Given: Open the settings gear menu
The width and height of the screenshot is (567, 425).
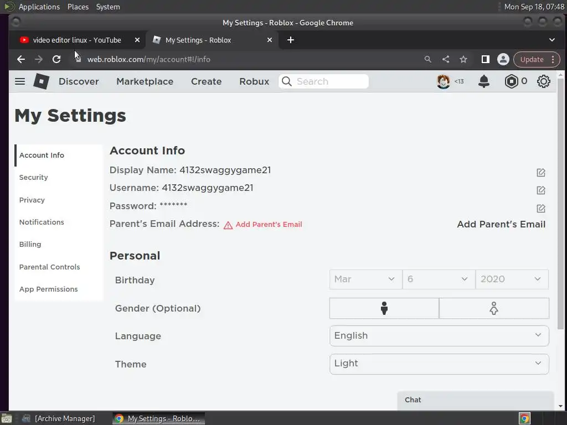Looking at the screenshot, I should pyautogui.click(x=544, y=81).
